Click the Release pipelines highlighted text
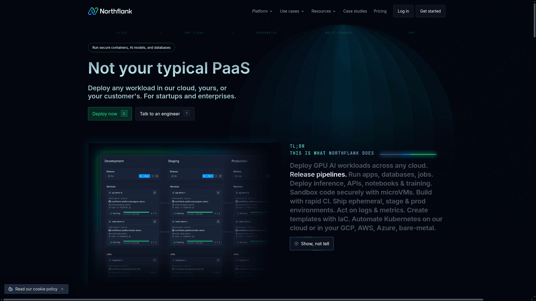 tap(318, 174)
